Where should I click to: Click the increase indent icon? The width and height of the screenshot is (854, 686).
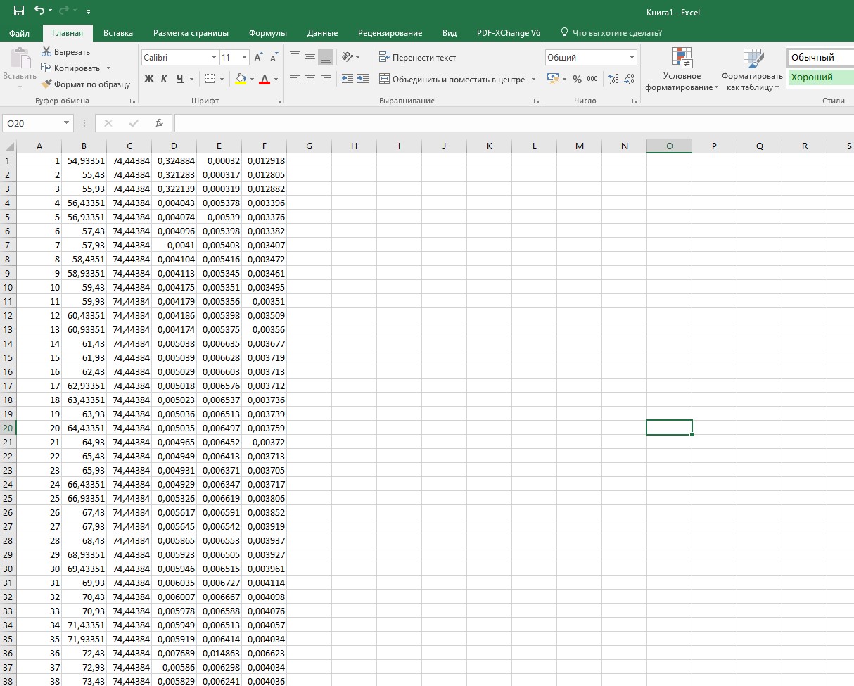pos(362,79)
